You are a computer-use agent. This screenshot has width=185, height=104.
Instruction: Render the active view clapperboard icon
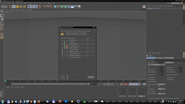tap(44, 7)
